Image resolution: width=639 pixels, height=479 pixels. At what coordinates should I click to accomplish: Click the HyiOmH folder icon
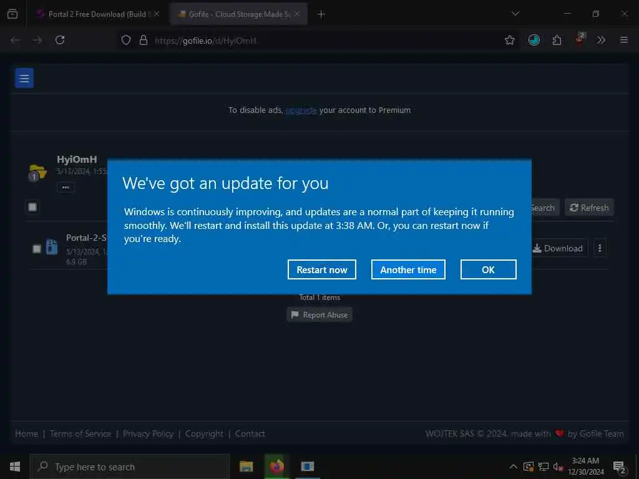coord(37,172)
